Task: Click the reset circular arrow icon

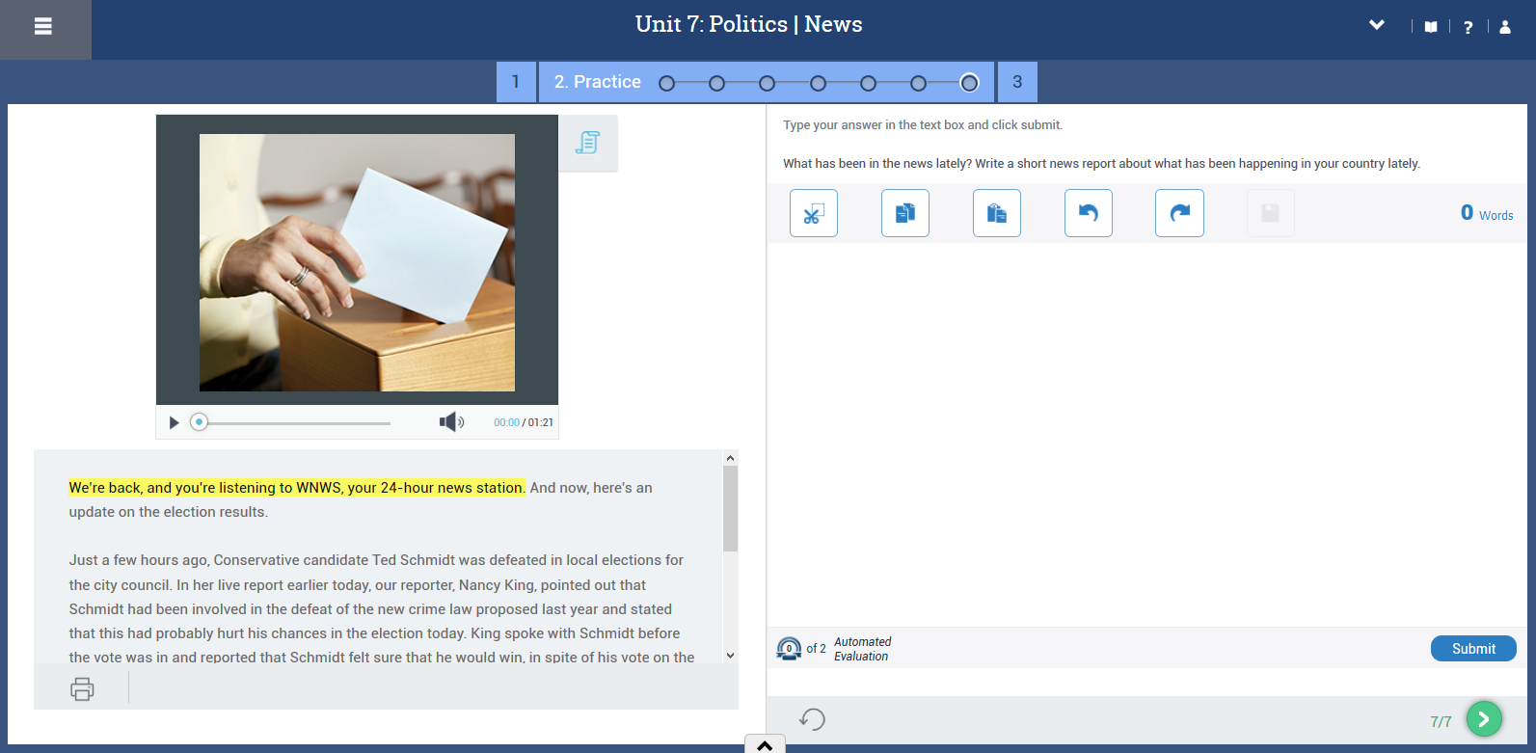Action: (x=812, y=719)
